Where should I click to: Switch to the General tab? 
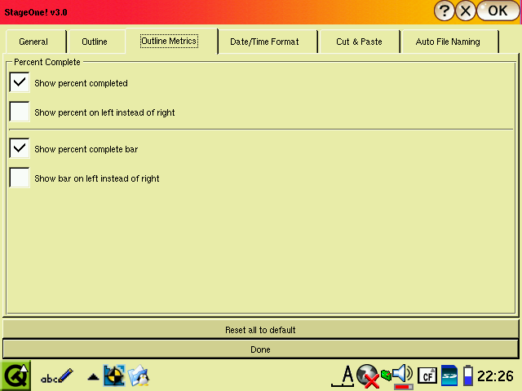(35, 42)
